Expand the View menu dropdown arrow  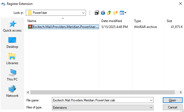tap(126, 13)
